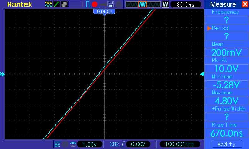Select the W window mode icon

pyautogui.click(x=165, y=4)
